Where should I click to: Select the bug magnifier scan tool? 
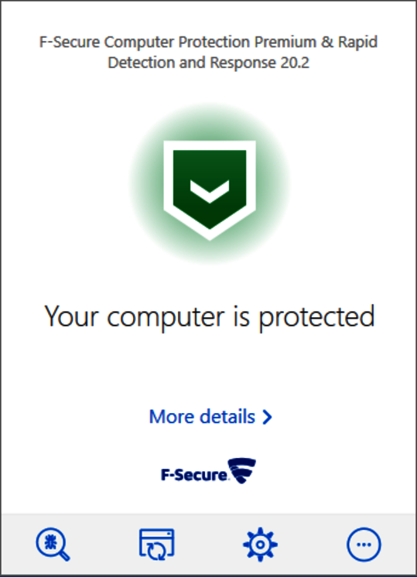pyautogui.click(x=53, y=545)
